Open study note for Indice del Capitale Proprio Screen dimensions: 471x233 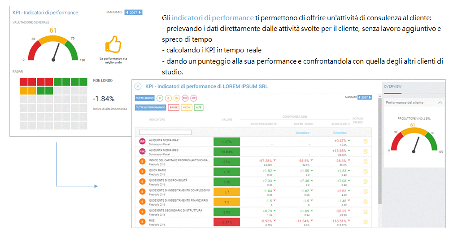click(x=366, y=162)
